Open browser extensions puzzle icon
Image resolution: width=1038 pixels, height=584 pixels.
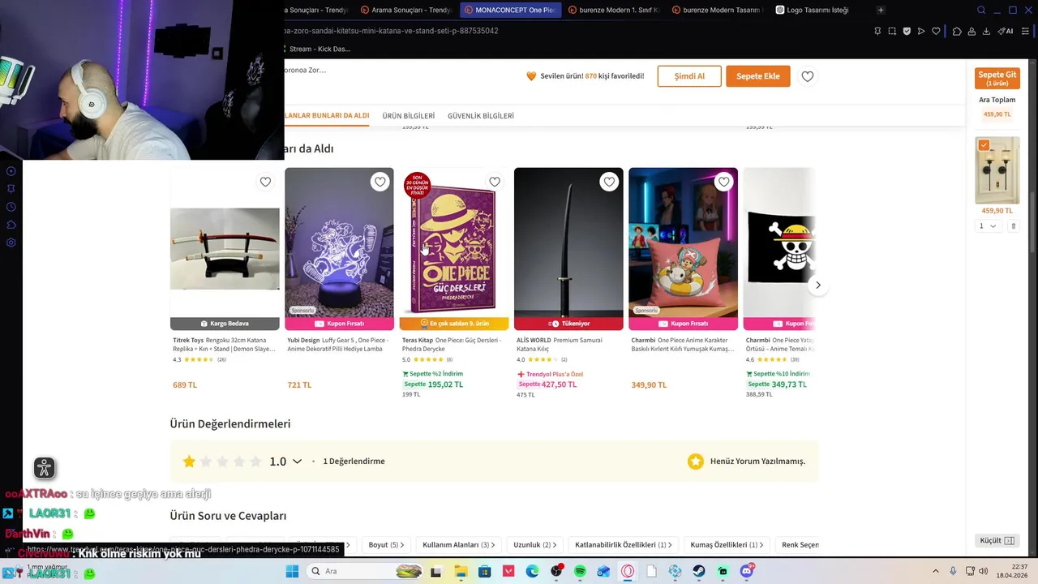[957, 31]
